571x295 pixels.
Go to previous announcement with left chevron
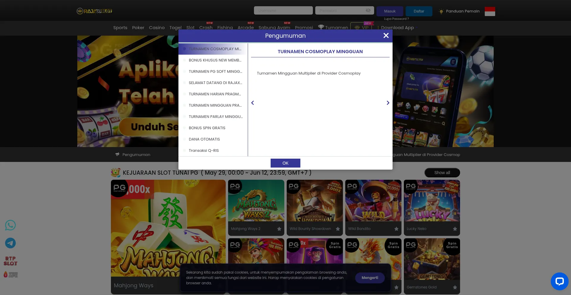[x=252, y=103]
